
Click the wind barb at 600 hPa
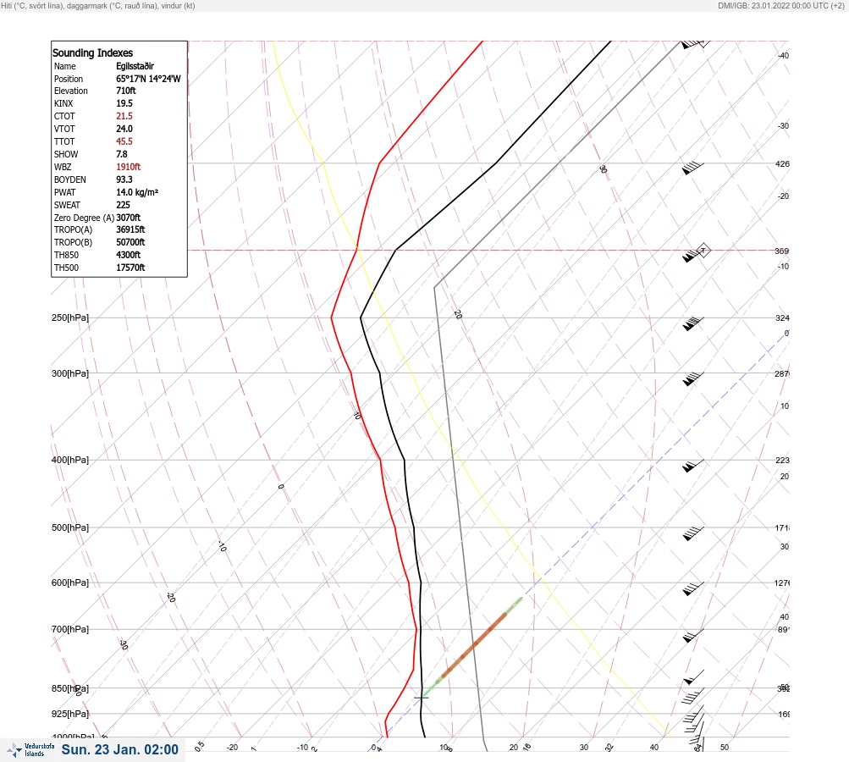click(693, 588)
